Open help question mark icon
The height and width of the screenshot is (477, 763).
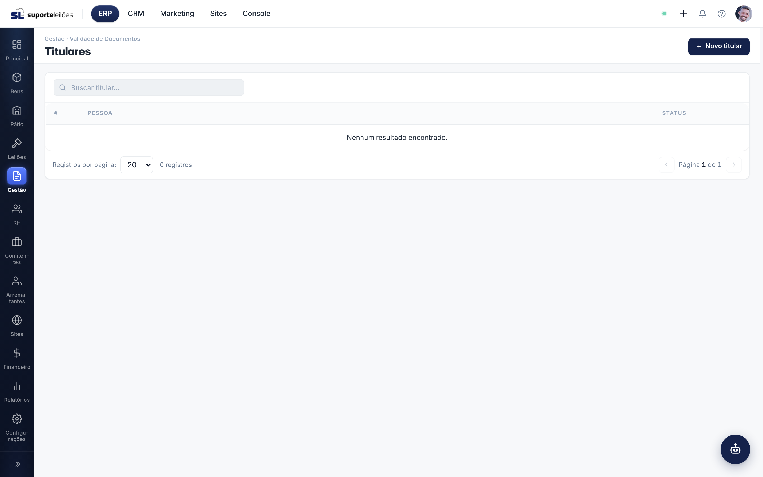click(x=721, y=14)
